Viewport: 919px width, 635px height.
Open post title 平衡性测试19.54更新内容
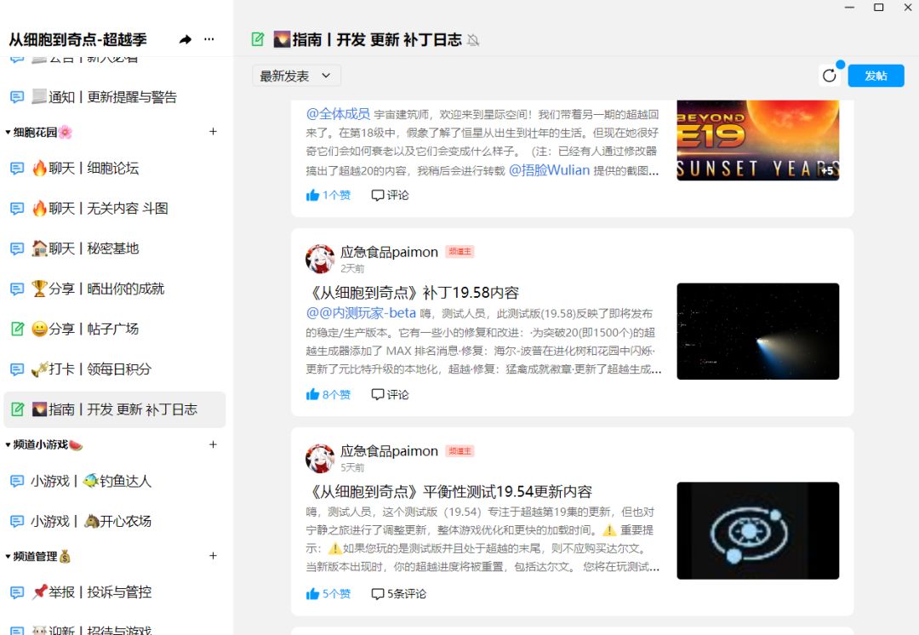(449, 491)
